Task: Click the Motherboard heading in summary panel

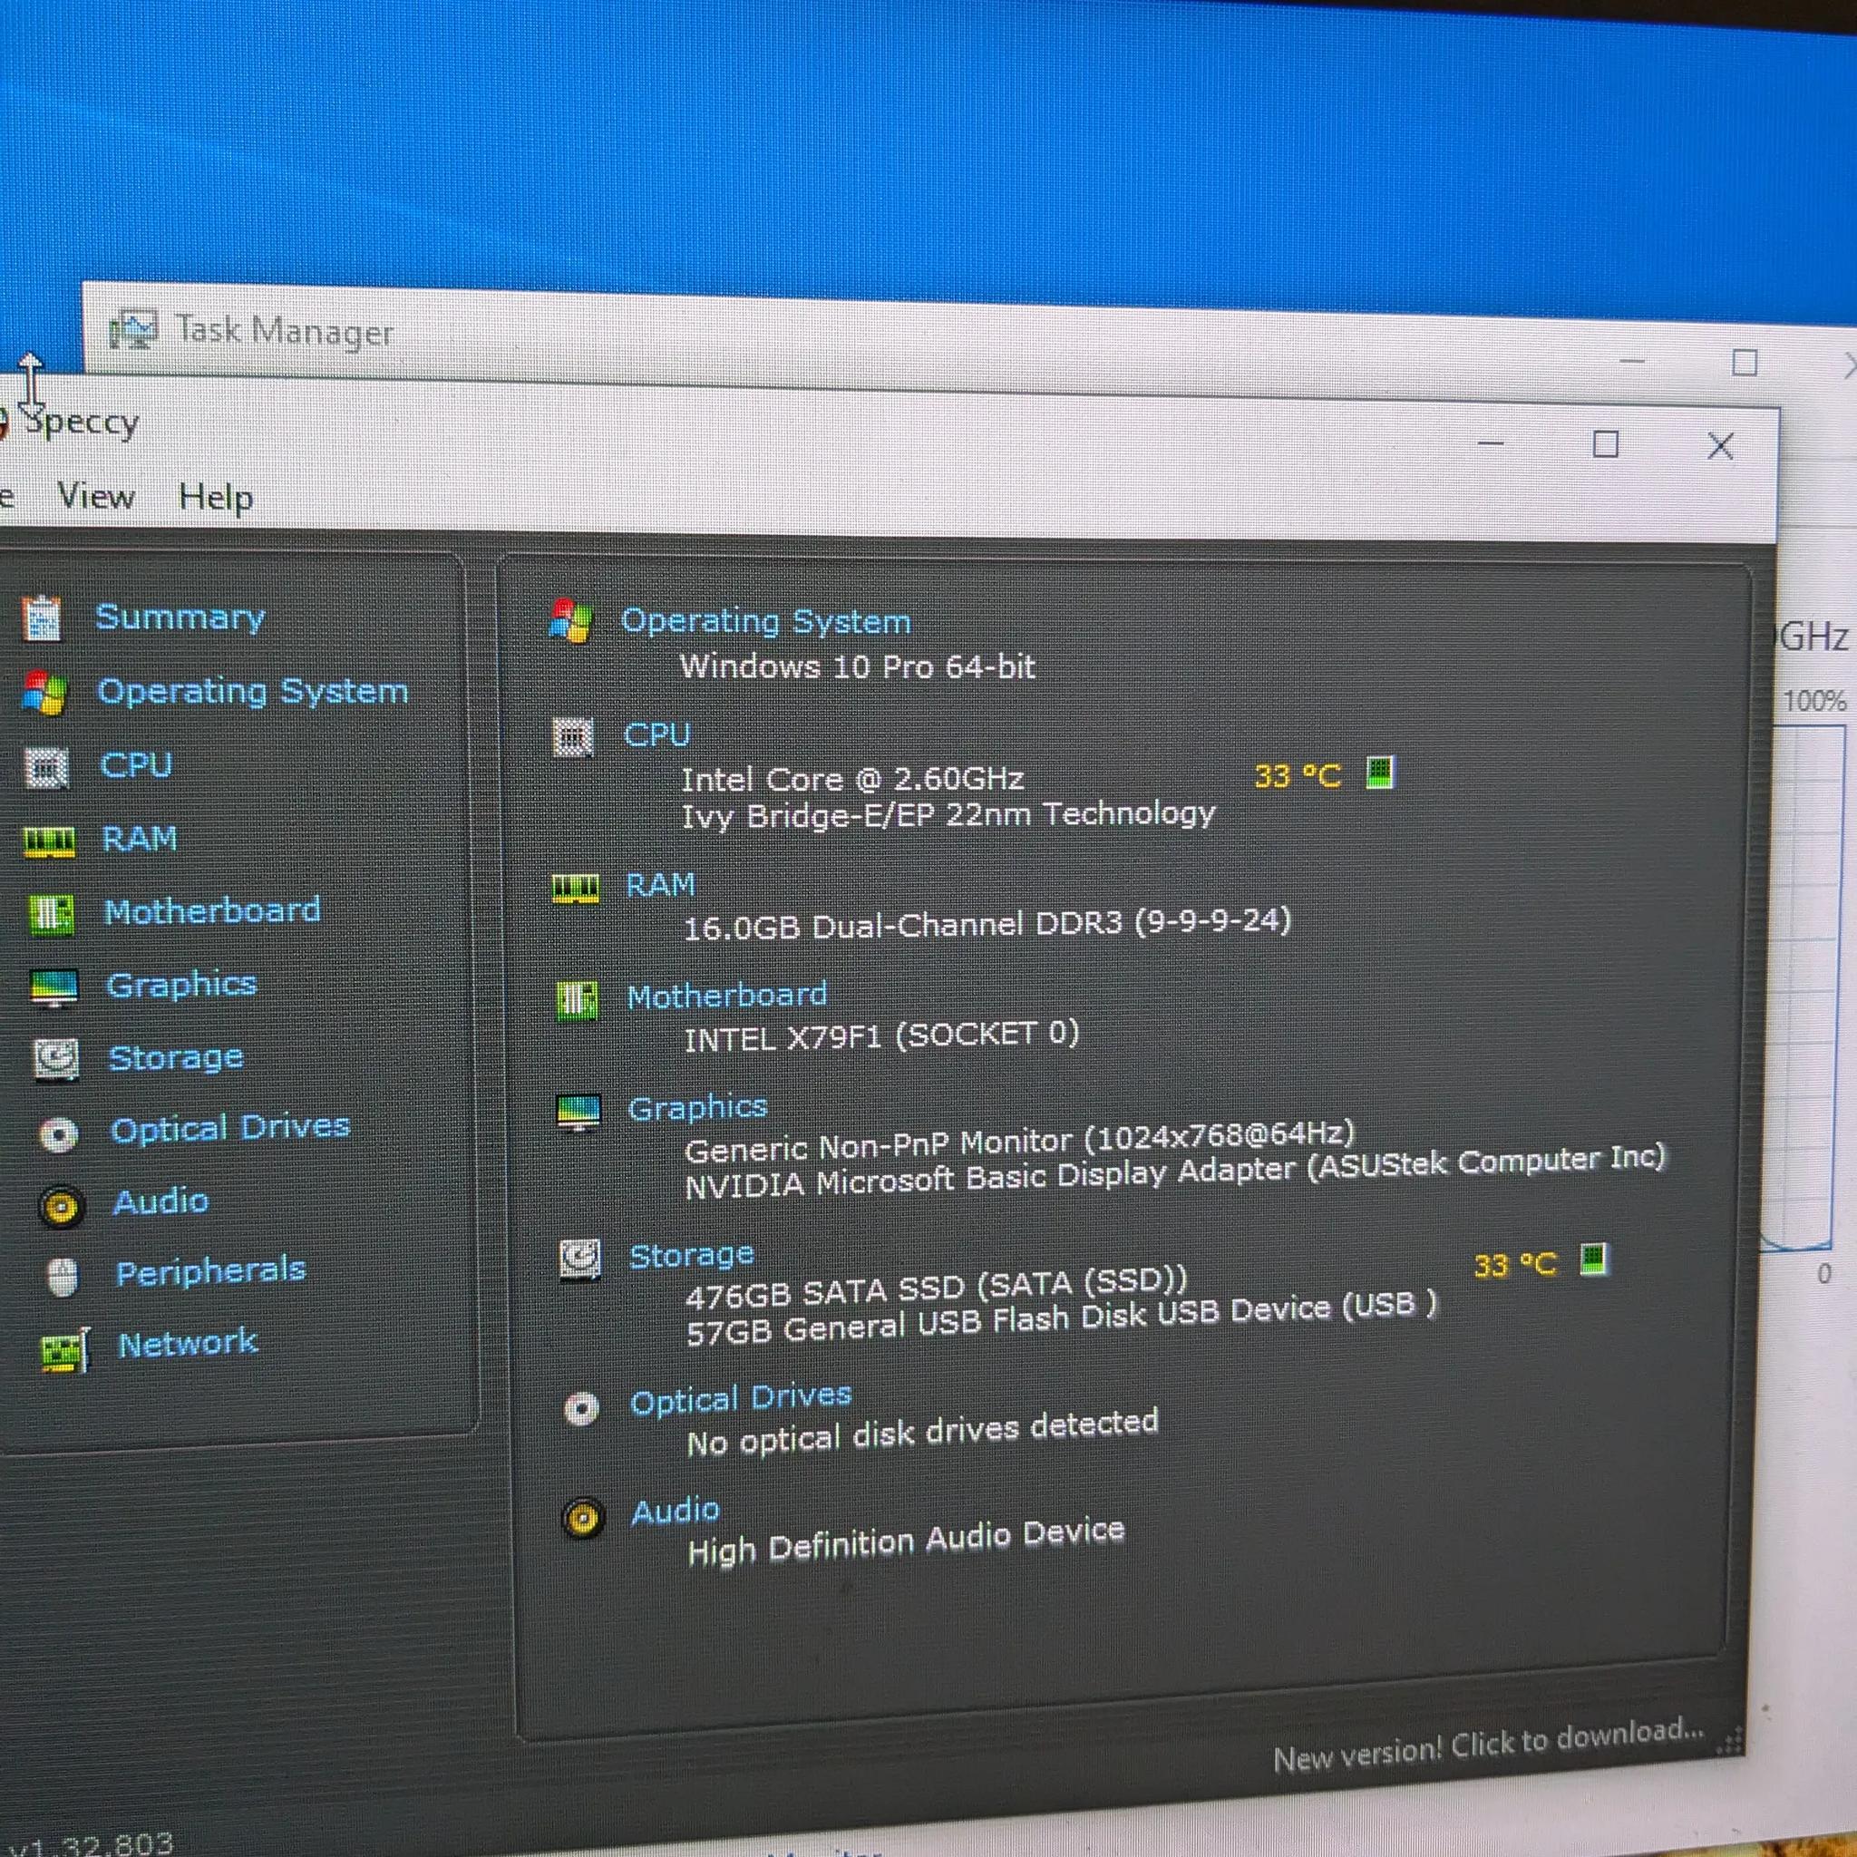Action: (x=726, y=995)
